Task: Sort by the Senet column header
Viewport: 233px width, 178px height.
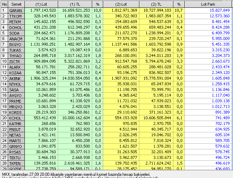Action: [16, 5]
